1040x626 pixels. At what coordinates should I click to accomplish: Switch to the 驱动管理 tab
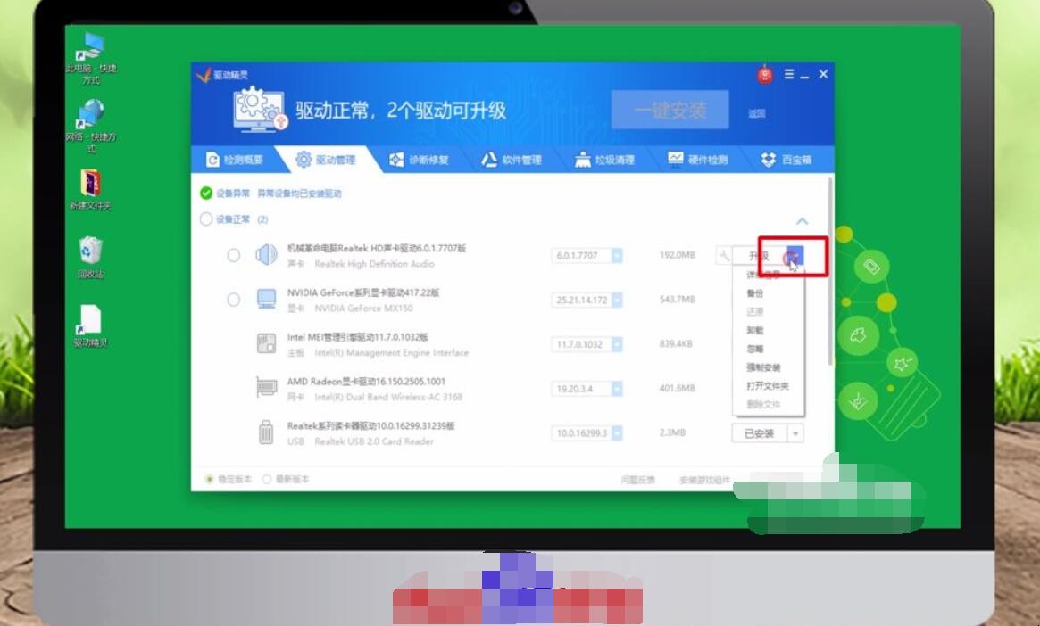click(x=326, y=160)
